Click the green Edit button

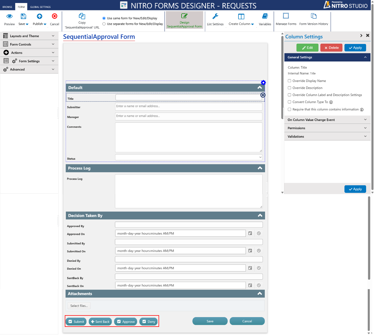click(x=307, y=48)
